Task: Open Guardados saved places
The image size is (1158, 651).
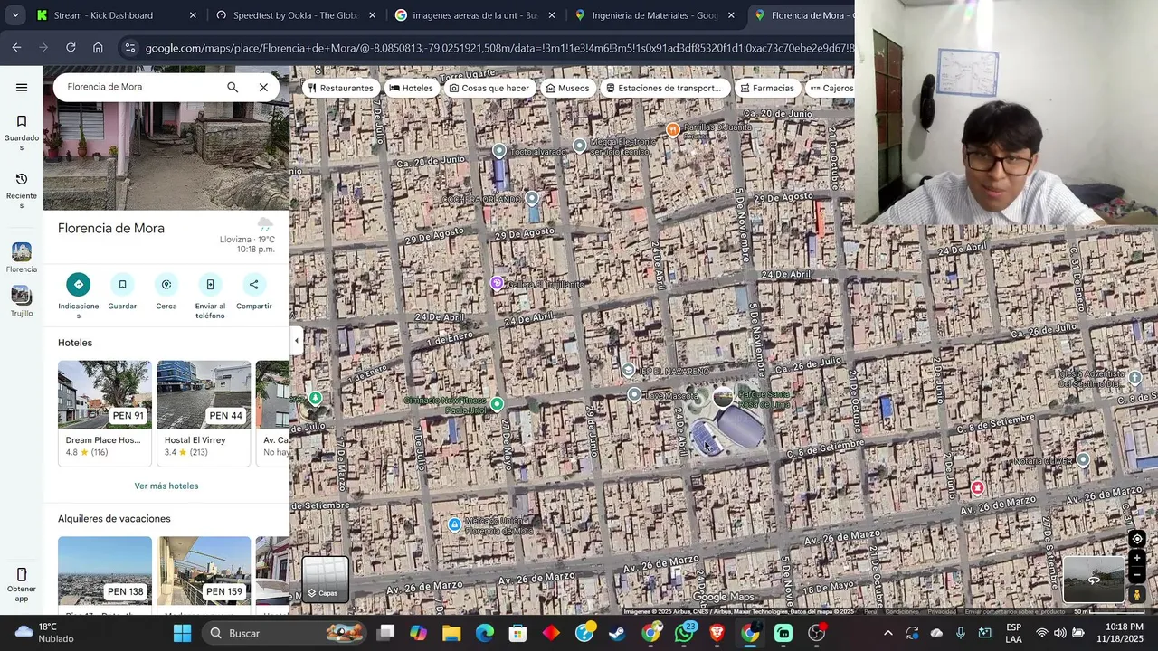Action: (x=22, y=133)
